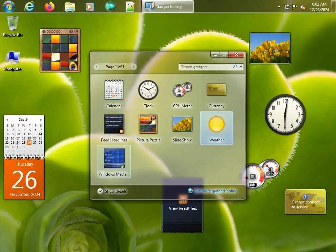Go to next gallery page arrow
The image size is (336, 252).
pos(134,67)
